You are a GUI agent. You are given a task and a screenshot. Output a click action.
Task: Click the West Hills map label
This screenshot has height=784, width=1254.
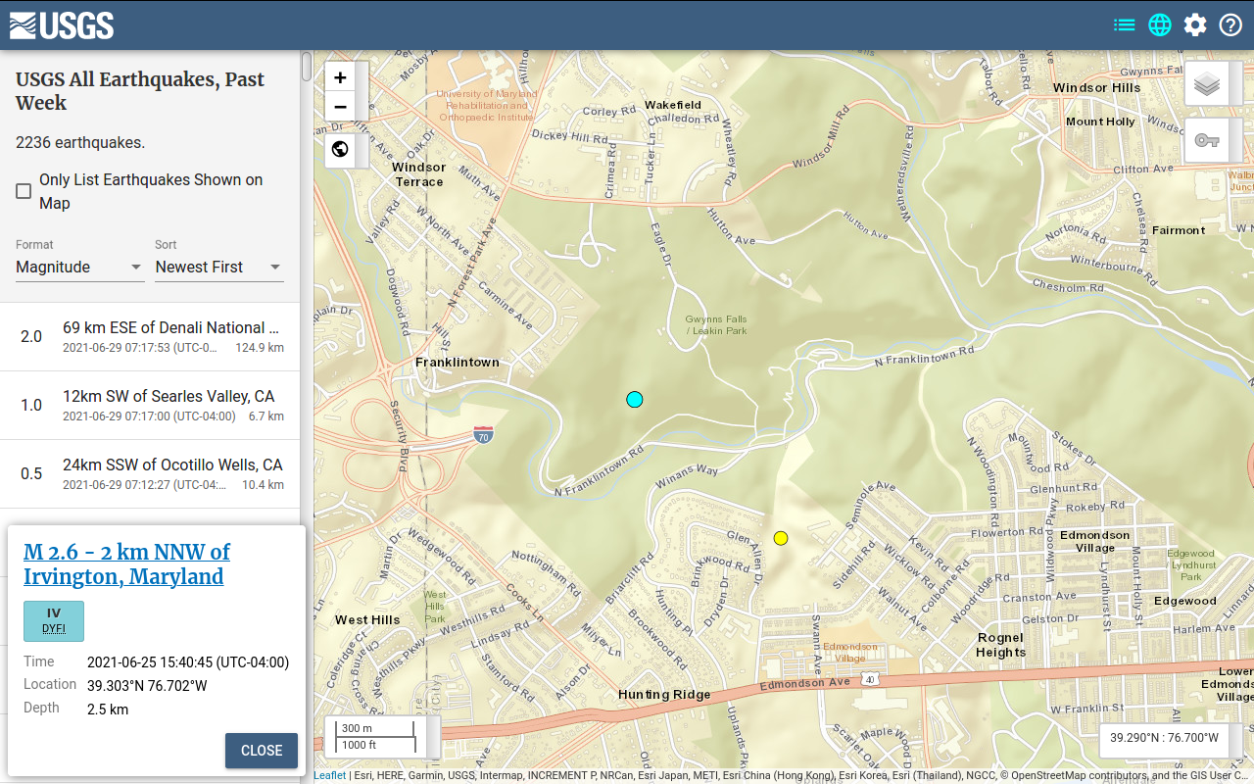(x=367, y=620)
